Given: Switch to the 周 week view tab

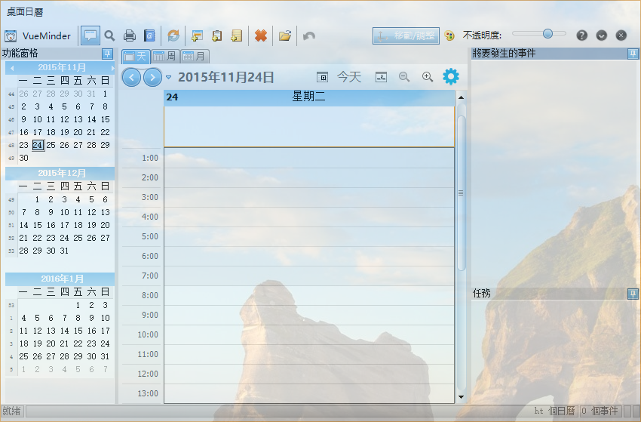Looking at the screenshot, I should tap(164, 57).
